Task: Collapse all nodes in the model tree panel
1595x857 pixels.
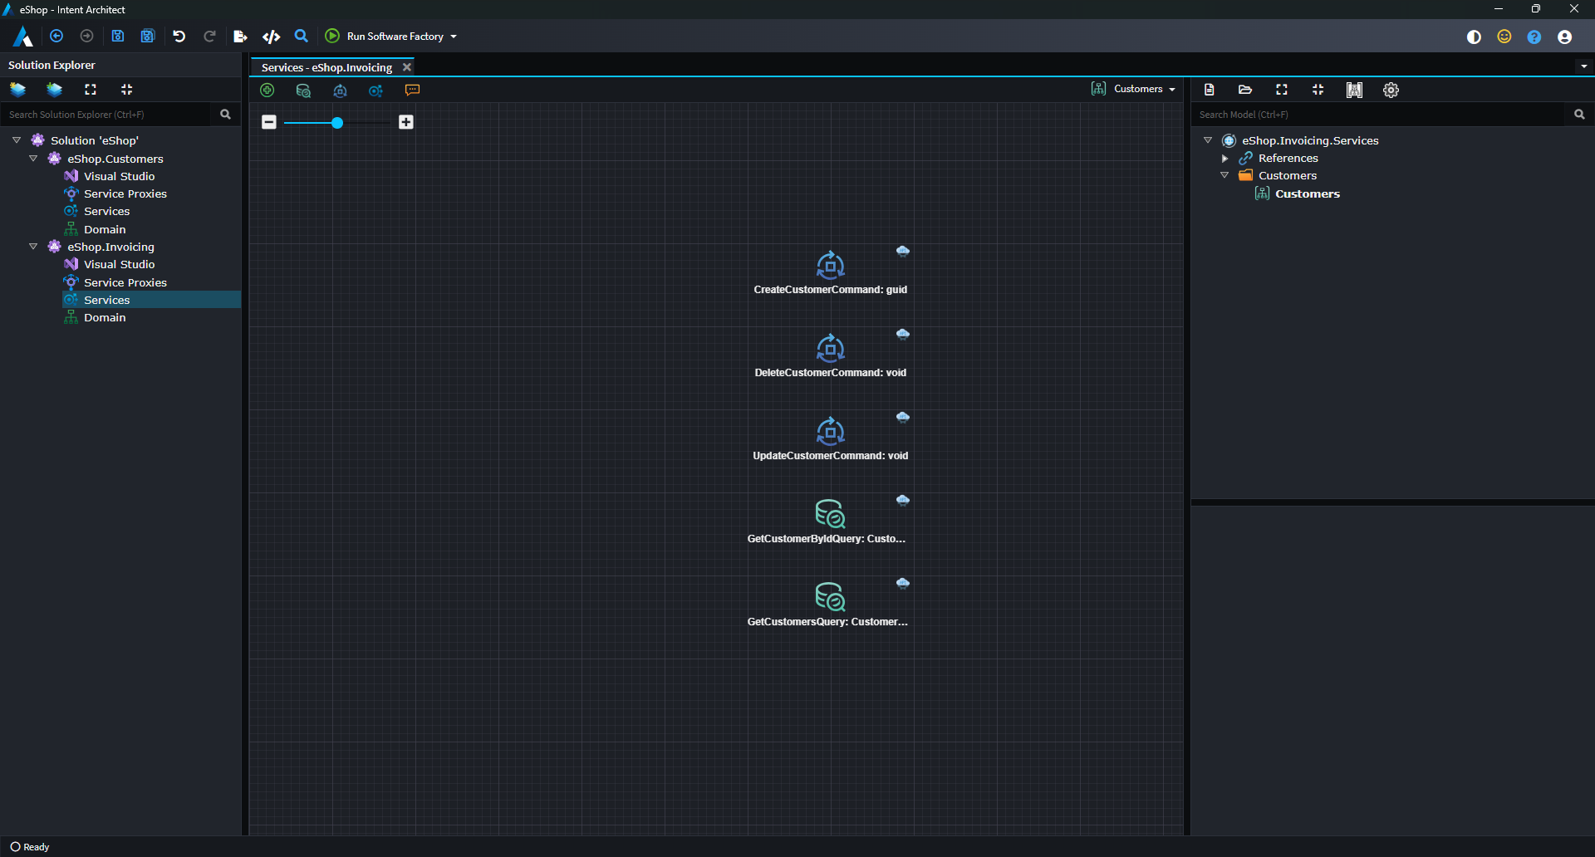Action: click(1318, 90)
